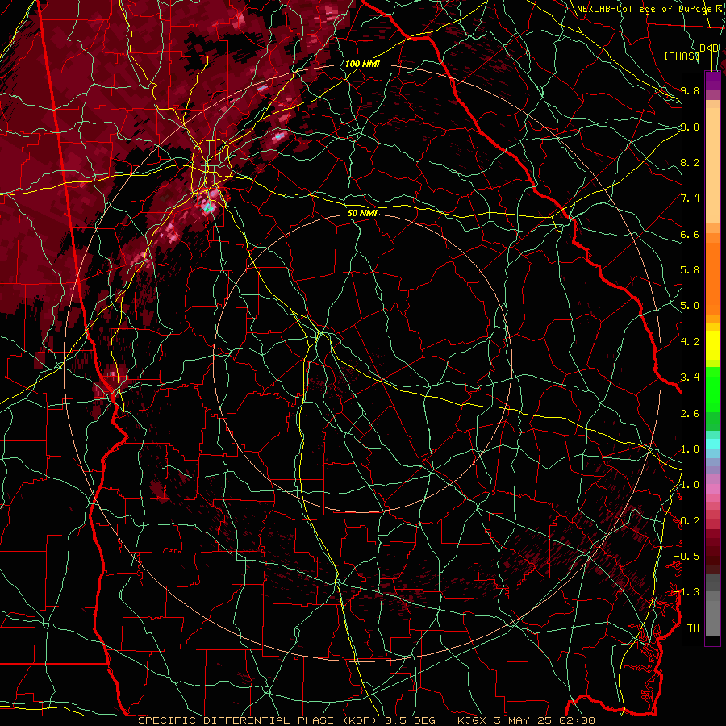Click the "50 NMI" range ring label
This screenshot has height=726, width=726.
pyautogui.click(x=362, y=213)
